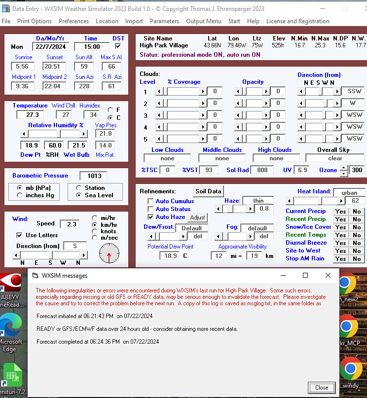Click the WXSIM app icon in title bar
The height and width of the screenshot is (398, 367).
[5, 8]
